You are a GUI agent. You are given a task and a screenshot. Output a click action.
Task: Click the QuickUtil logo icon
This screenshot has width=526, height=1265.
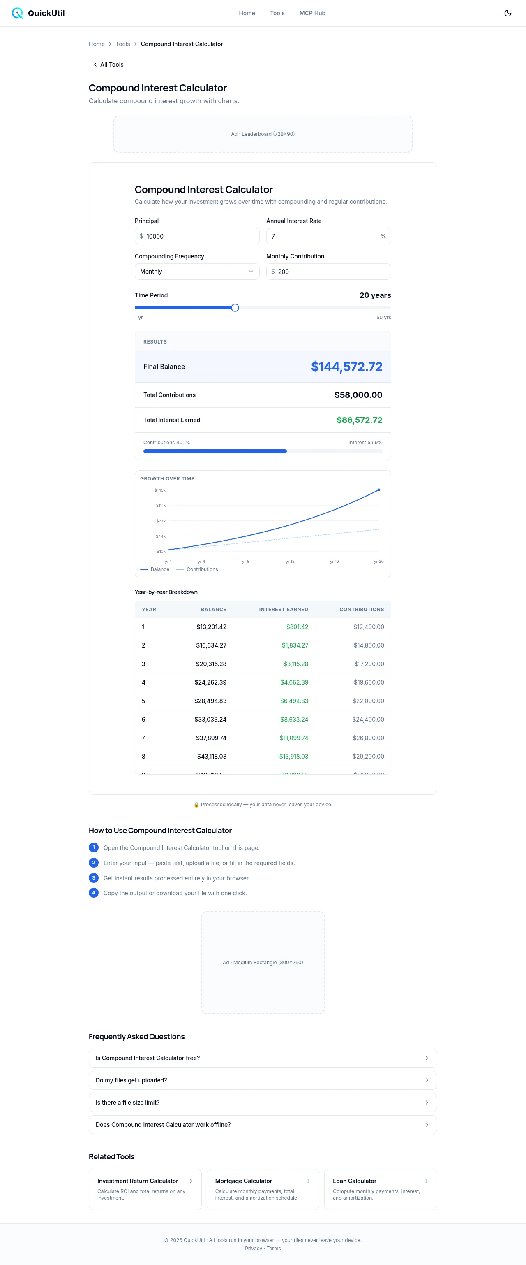[x=17, y=13]
